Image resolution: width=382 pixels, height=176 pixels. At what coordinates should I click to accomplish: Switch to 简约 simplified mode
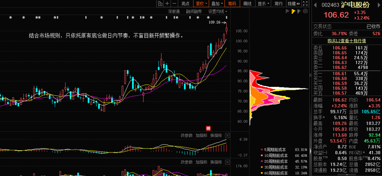coord(278,4)
